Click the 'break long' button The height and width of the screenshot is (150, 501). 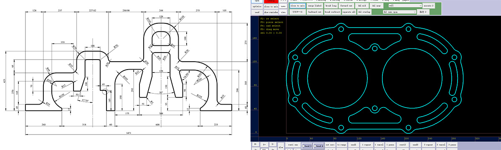(331, 6)
